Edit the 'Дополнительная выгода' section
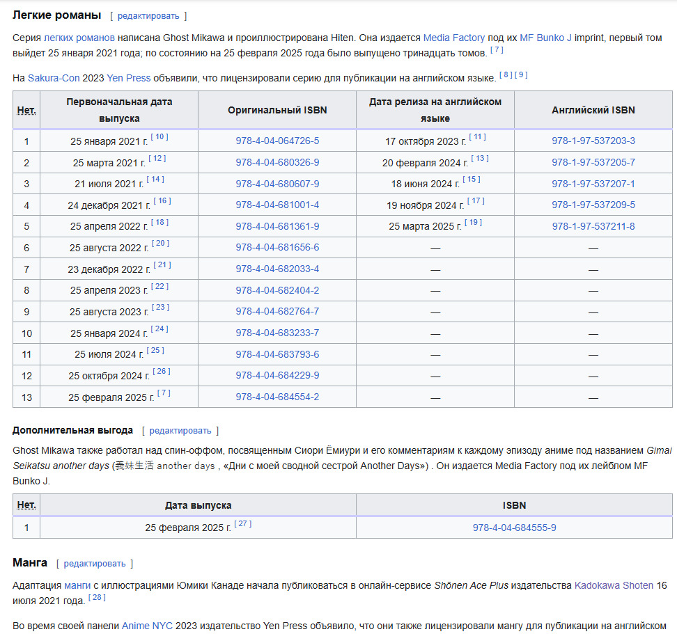The image size is (677, 634). (180, 431)
